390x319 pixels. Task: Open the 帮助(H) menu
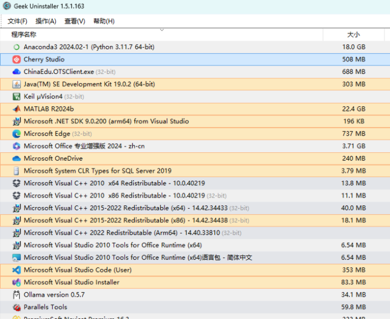pos(104,21)
